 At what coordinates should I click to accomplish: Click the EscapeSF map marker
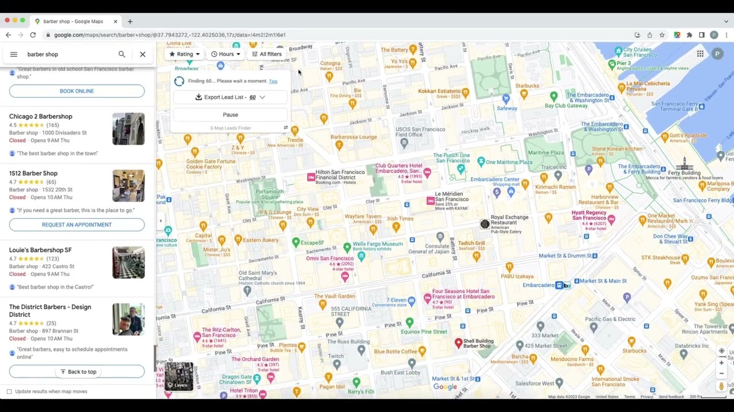click(x=296, y=243)
